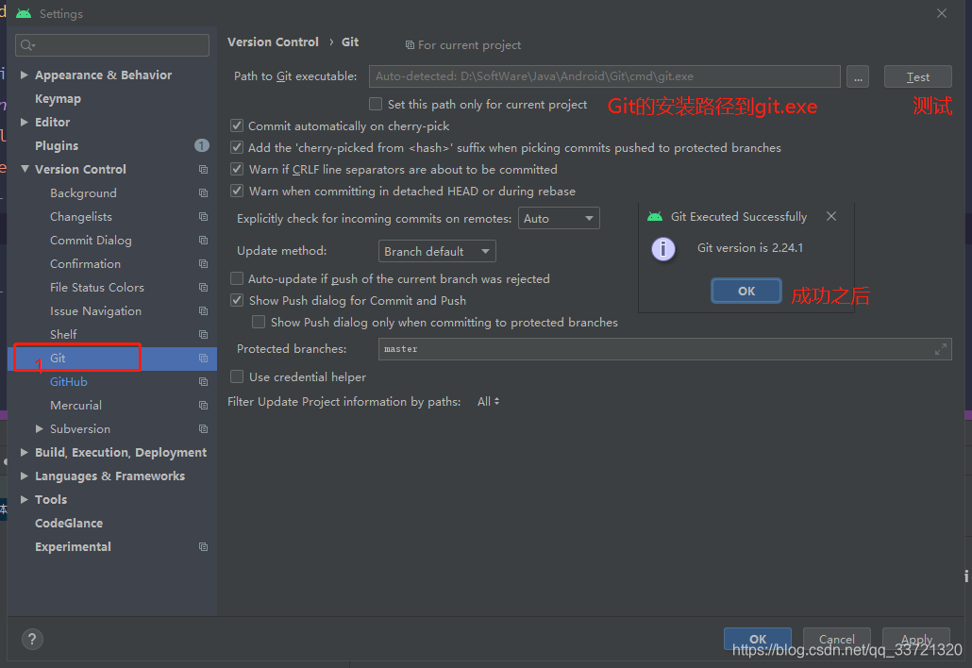Screen dimensions: 972x668
Task: Click the project-level icon beside Changelists
Action: pyautogui.click(x=203, y=216)
